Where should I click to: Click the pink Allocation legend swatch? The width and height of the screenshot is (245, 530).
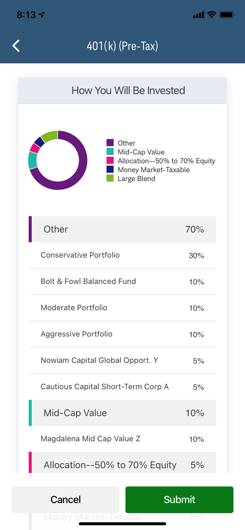tap(110, 161)
